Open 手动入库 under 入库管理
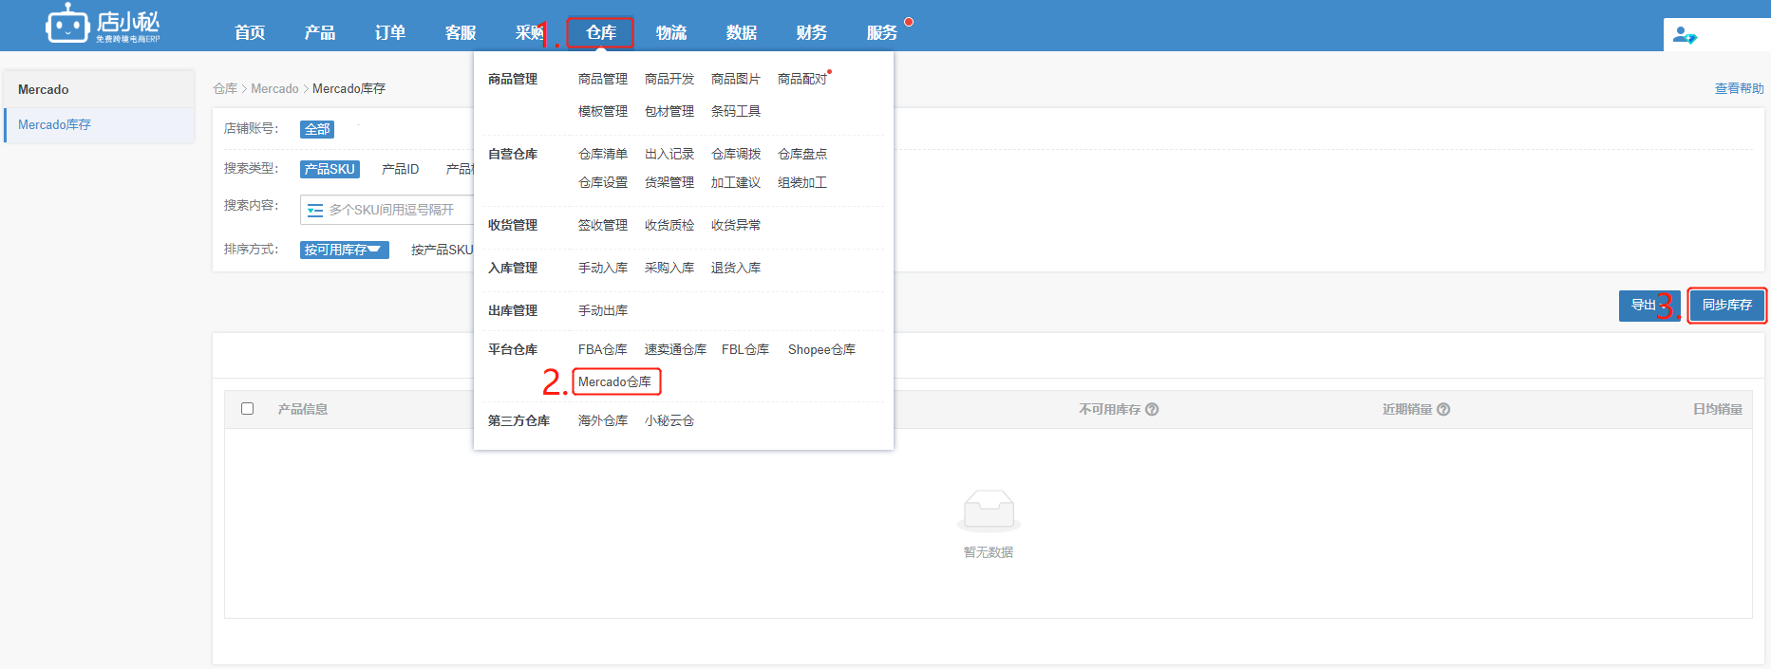The width and height of the screenshot is (1771, 669). [x=603, y=268]
